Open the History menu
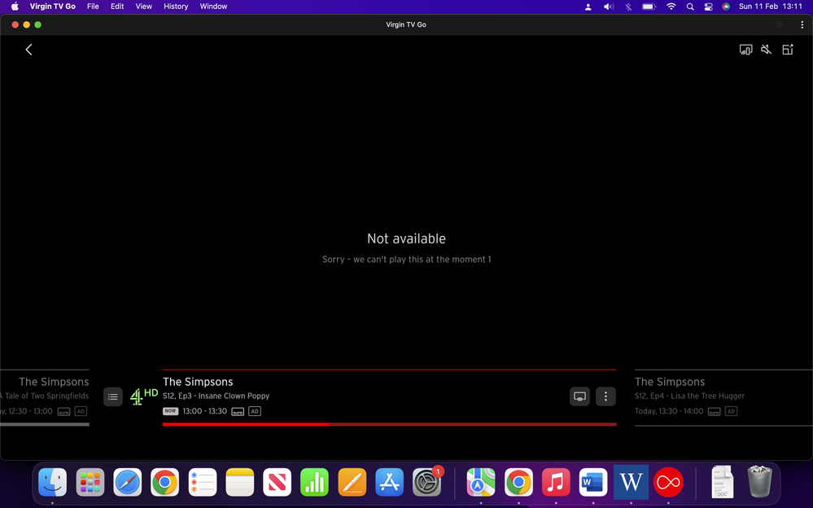Viewport: 813px width, 508px height. [x=176, y=7]
